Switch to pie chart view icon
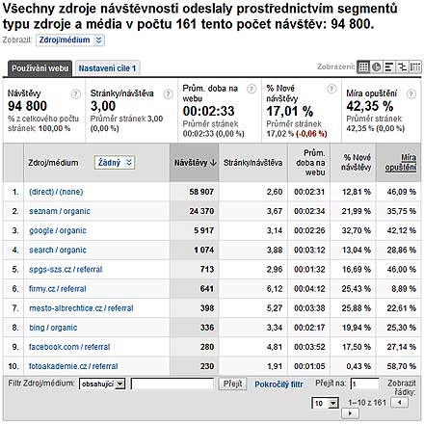Image resolution: width=424 pixels, height=424 pixels. coord(376,67)
